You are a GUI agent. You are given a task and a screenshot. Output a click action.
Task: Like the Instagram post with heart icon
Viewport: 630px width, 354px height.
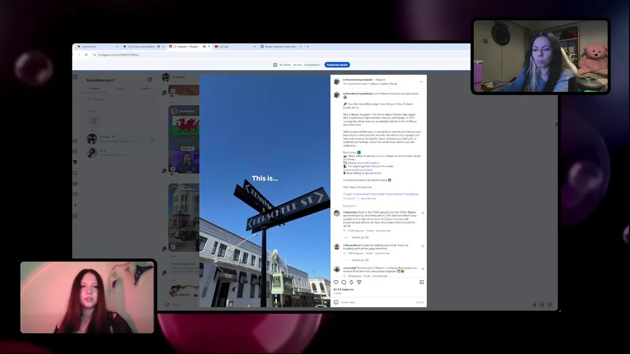point(336,282)
